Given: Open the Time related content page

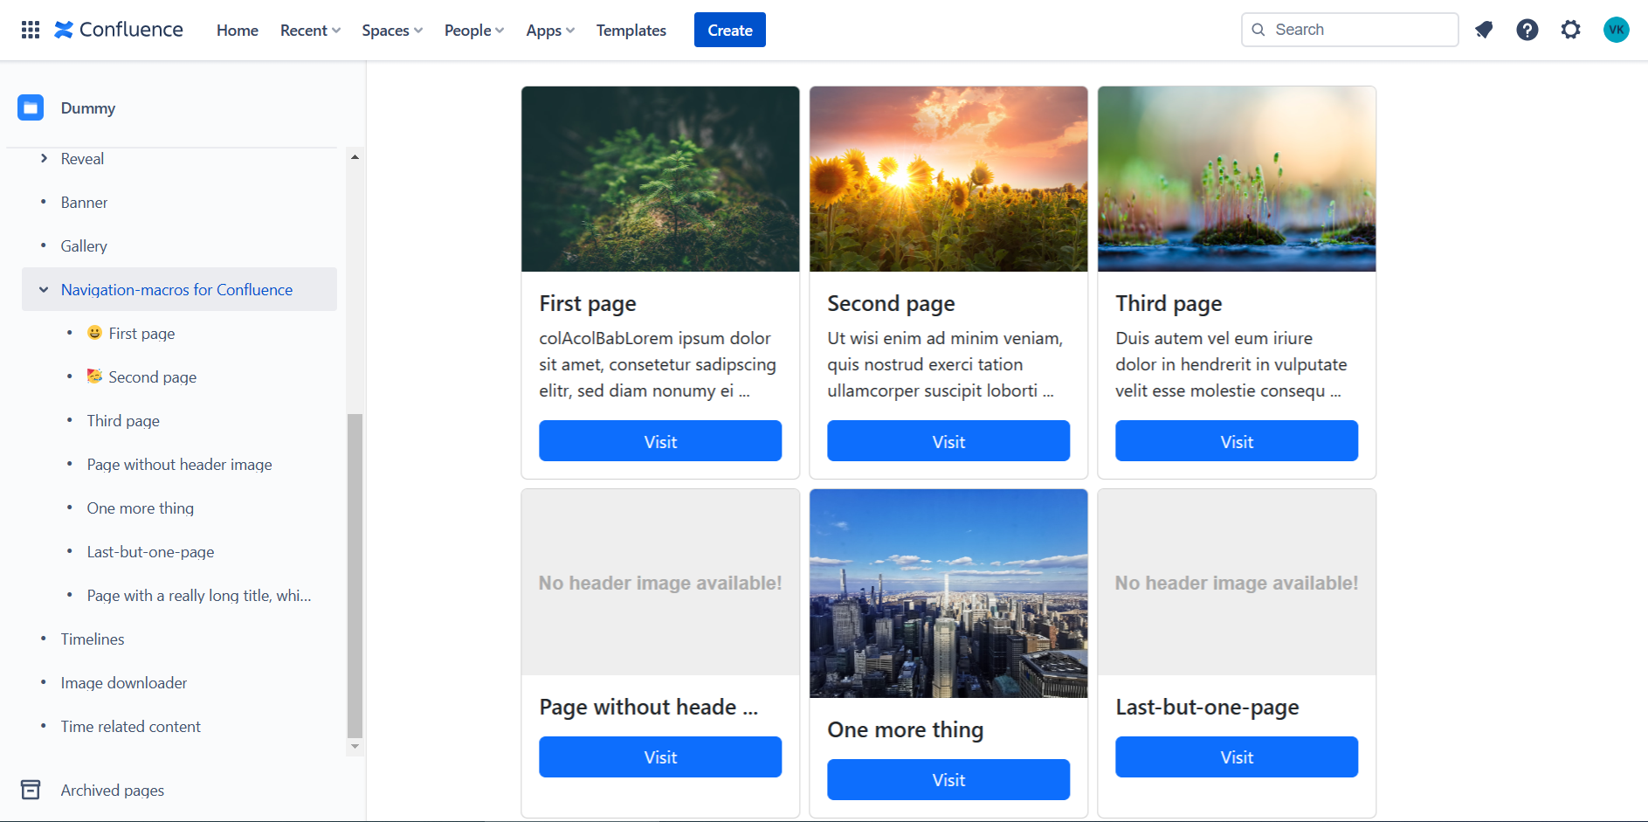Looking at the screenshot, I should [130, 726].
